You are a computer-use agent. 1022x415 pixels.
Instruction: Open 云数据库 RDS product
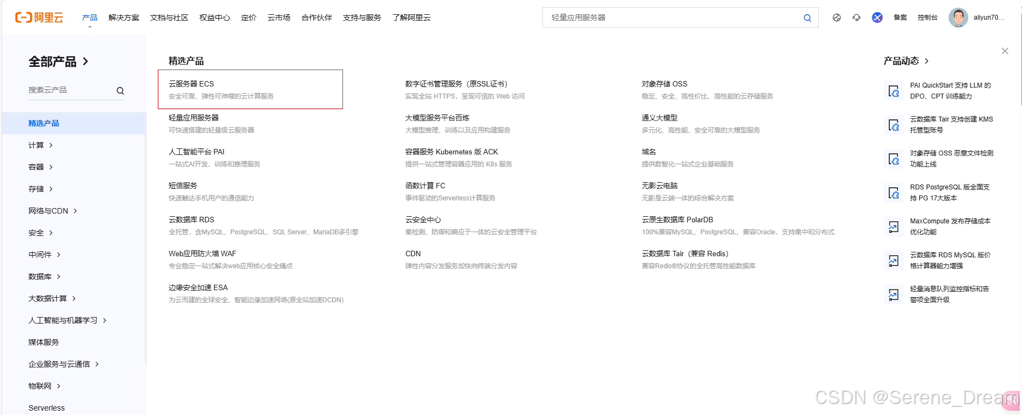click(x=191, y=220)
